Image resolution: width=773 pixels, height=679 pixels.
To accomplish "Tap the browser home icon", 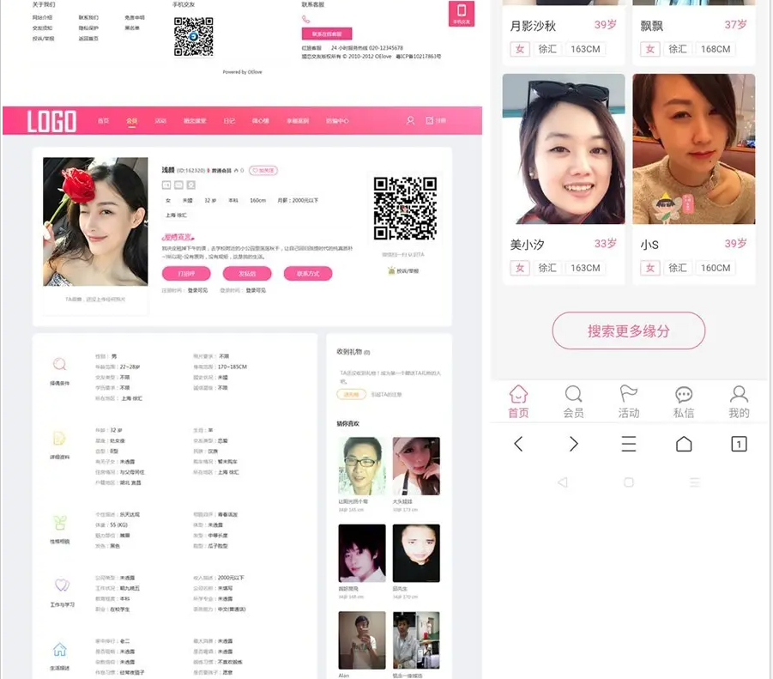I will pyautogui.click(x=684, y=444).
